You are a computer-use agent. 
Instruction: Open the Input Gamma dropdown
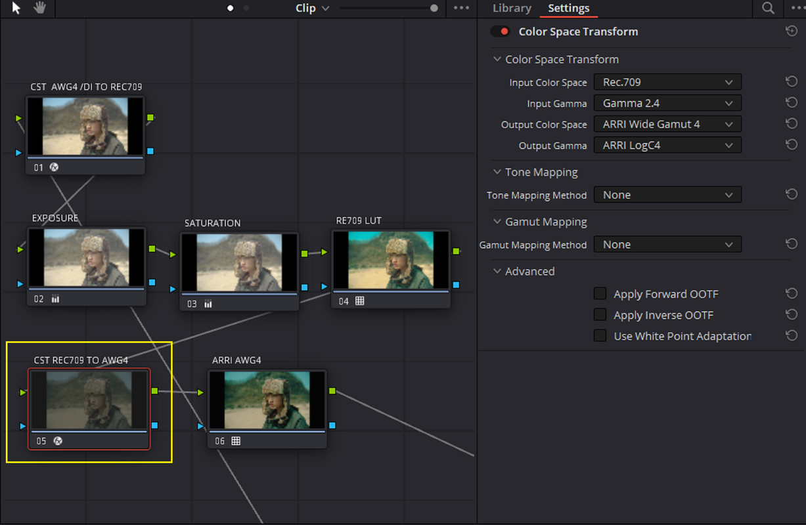(667, 103)
